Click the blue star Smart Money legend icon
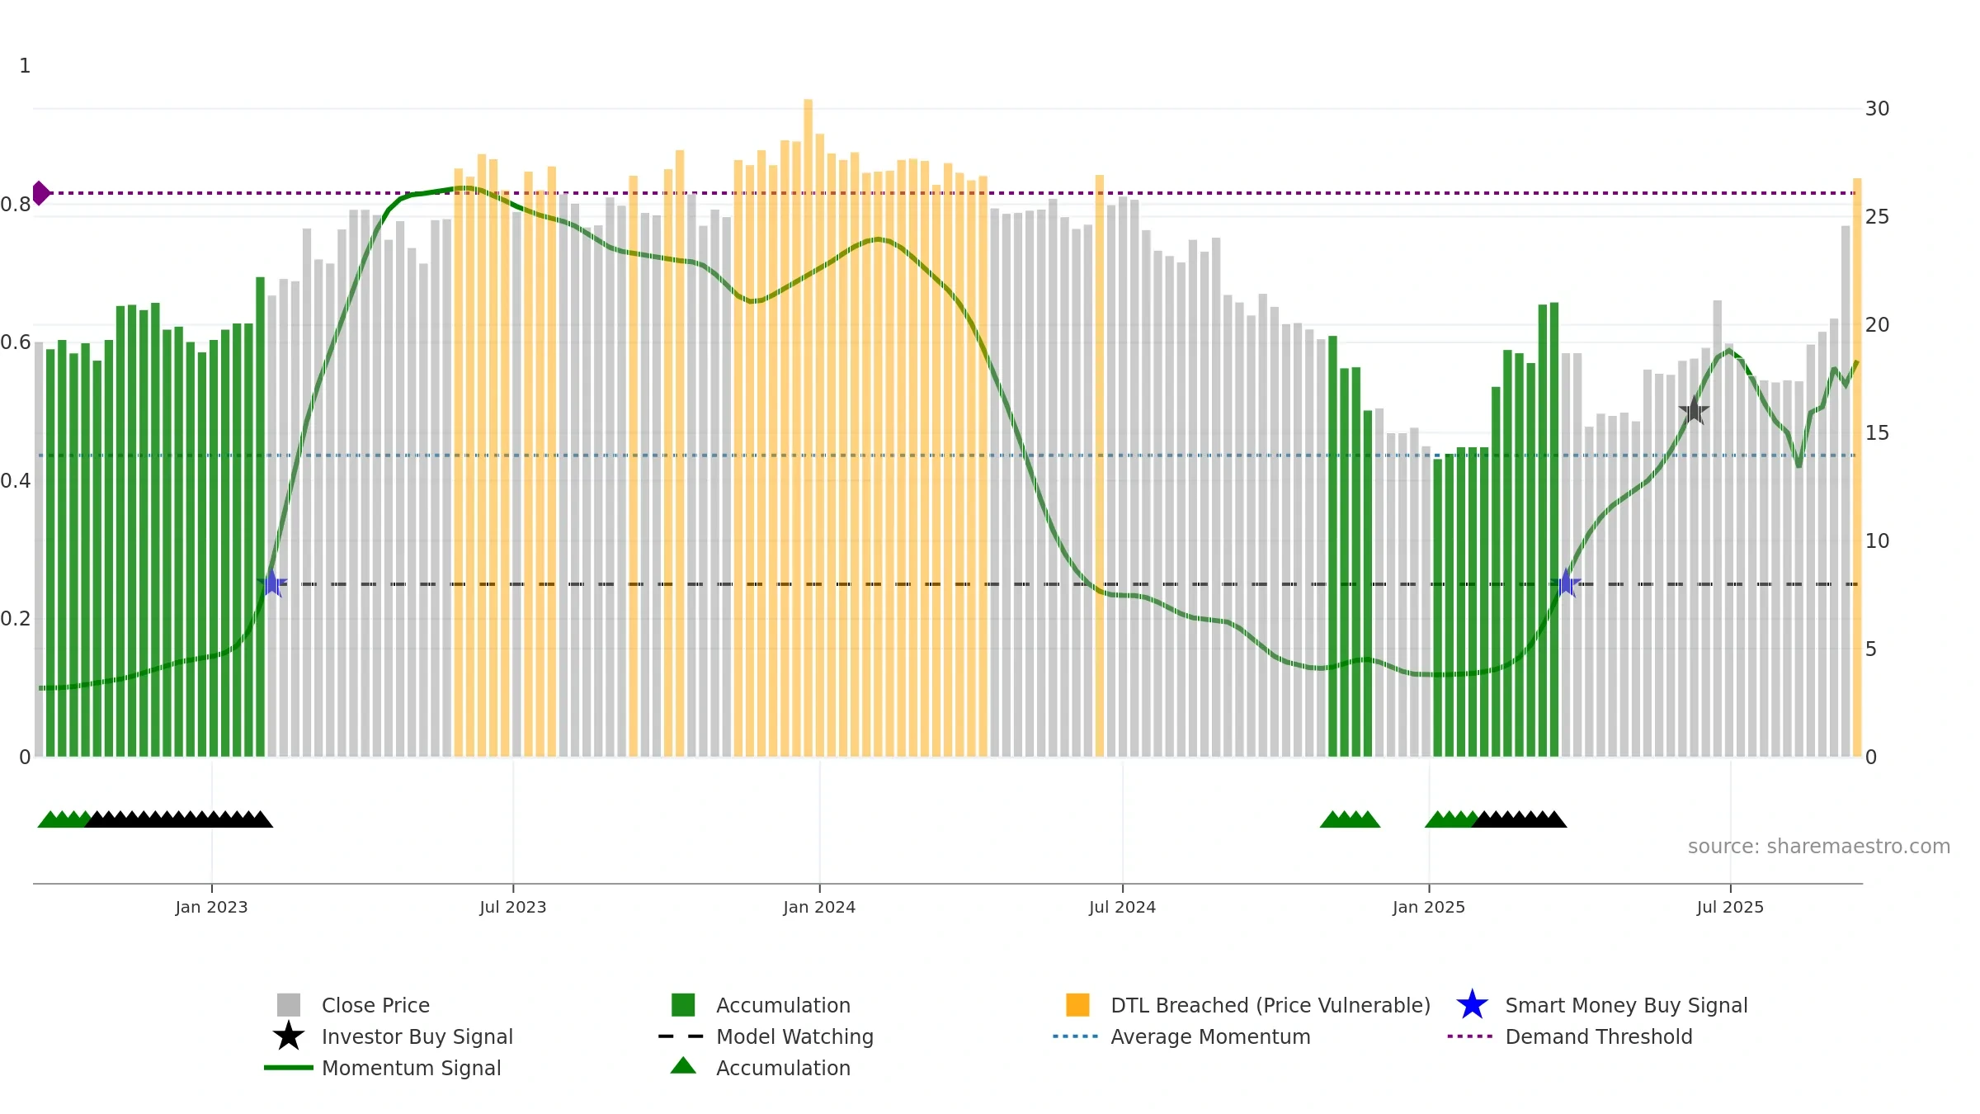The height and width of the screenshot is (1114, 1980). pos(1472,1004)
